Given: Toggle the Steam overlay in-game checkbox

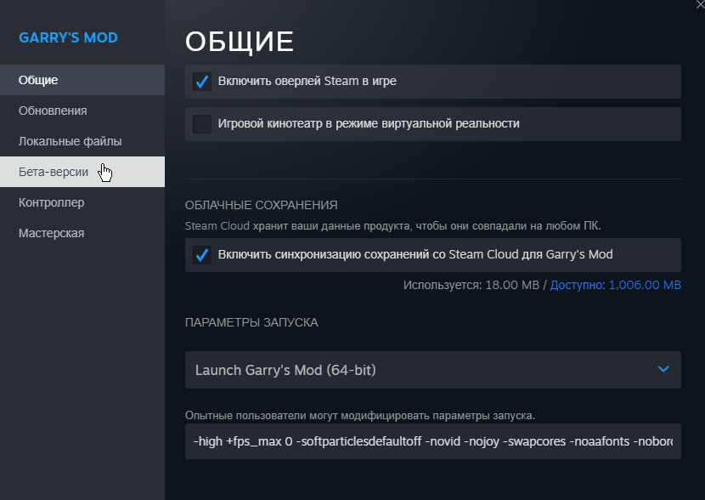Looking at the screenshot, I should (x=202, y=82).
